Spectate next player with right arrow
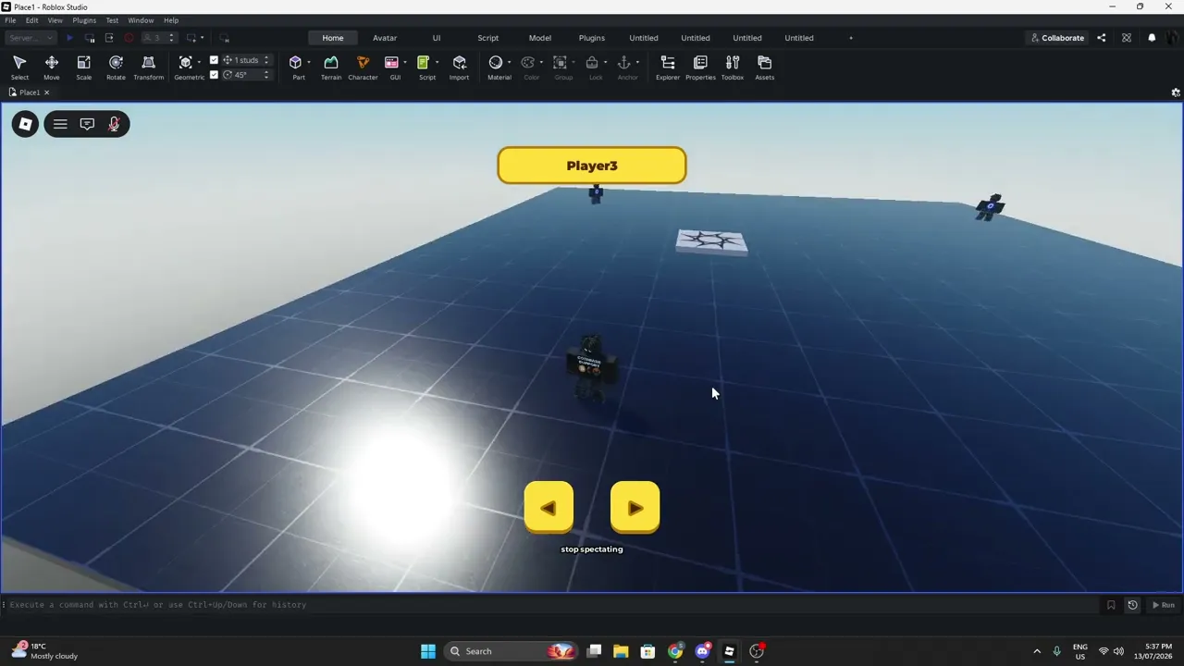Image resolution: width=1184 pixels, height=666 pixels. tap(635, 508)
